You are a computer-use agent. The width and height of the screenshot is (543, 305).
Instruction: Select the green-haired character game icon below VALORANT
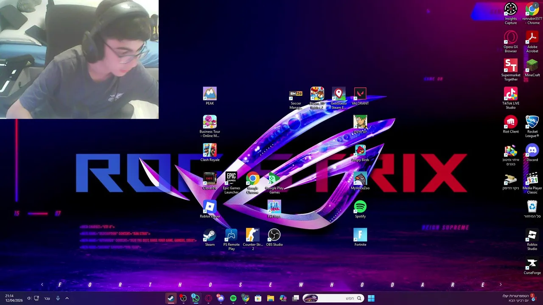coord(360,125)
